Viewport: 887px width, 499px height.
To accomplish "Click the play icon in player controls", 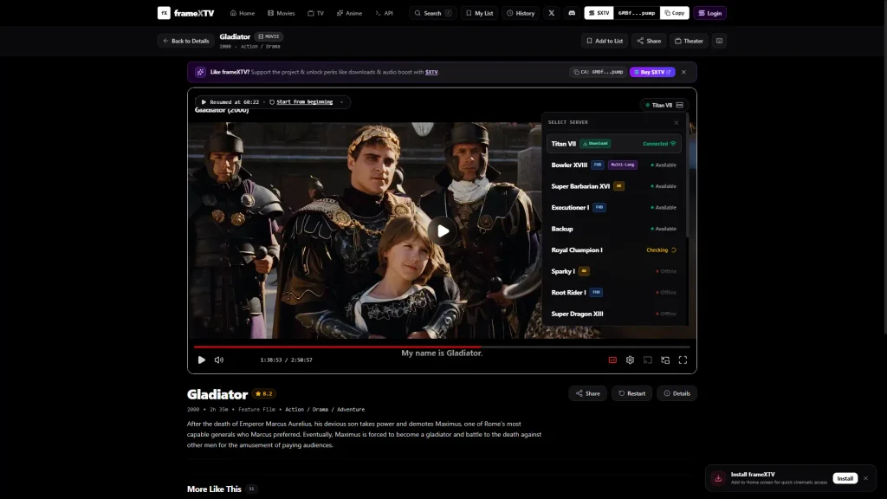I will [x=201, y=360].
